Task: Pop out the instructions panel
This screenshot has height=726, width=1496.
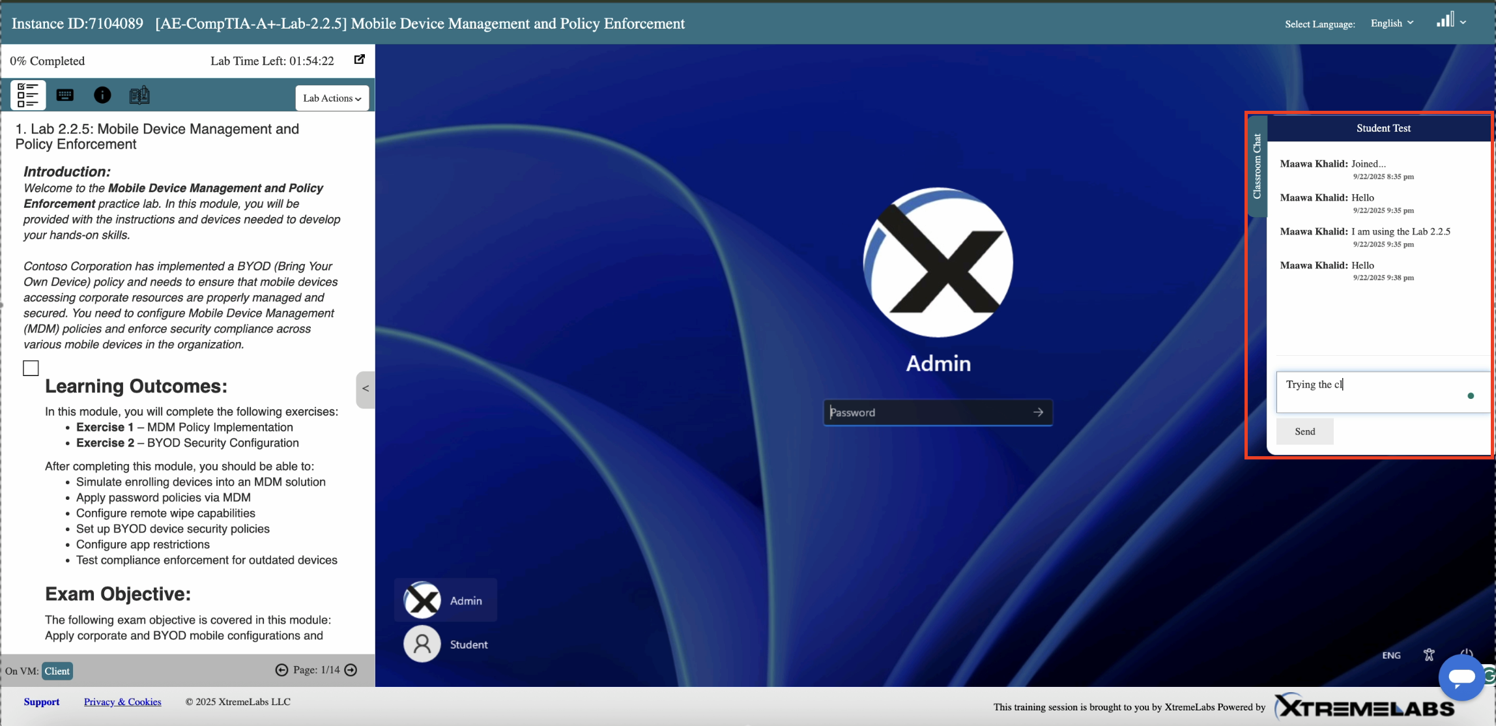Action: click(359, 59)
